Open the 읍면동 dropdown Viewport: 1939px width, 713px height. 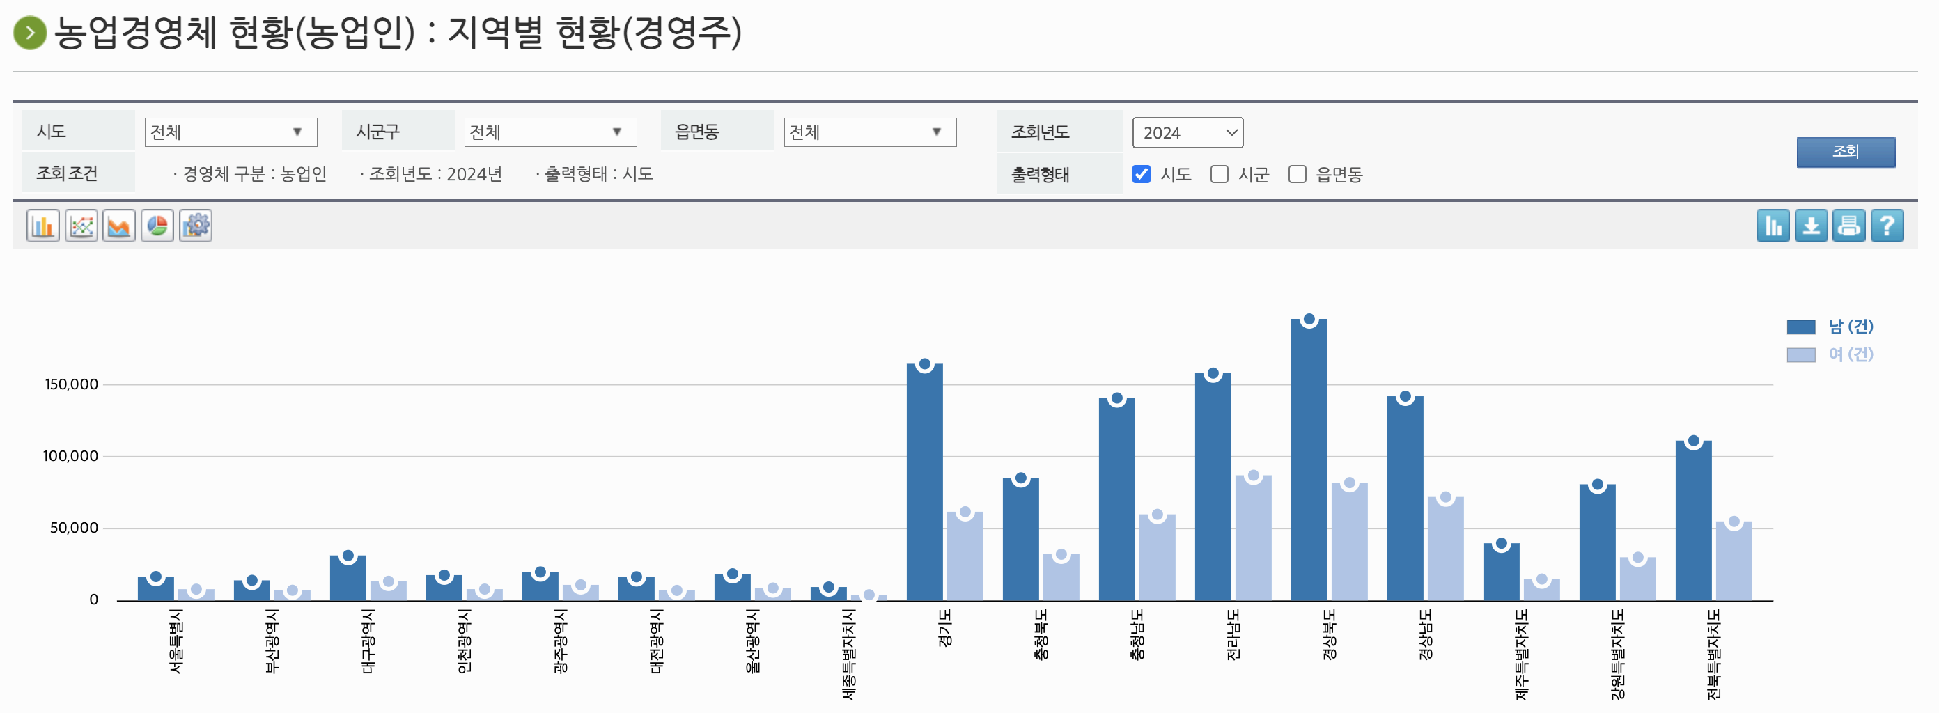870,132
